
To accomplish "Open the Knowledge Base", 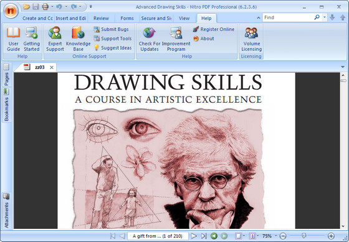I will point(78,39).
